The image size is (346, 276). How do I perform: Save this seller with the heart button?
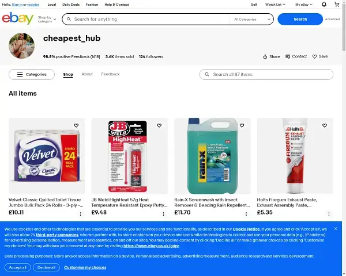click(x=320, y=56)
